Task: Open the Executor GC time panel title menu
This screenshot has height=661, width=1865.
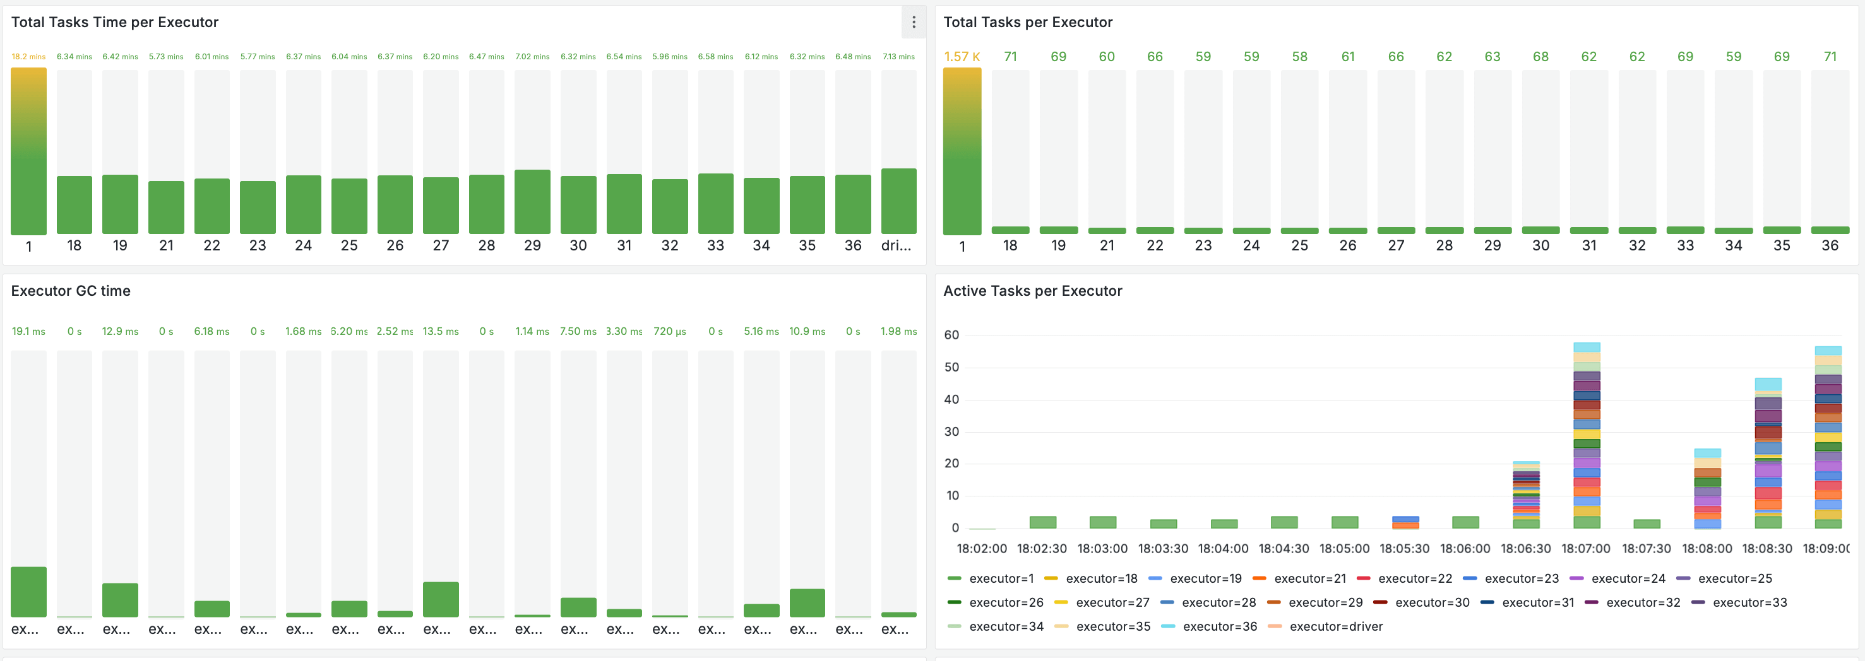Action: pos(70,291)
